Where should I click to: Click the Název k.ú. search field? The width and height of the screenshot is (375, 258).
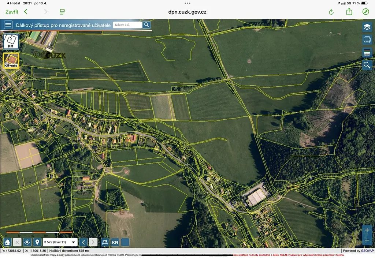(127, 25)
